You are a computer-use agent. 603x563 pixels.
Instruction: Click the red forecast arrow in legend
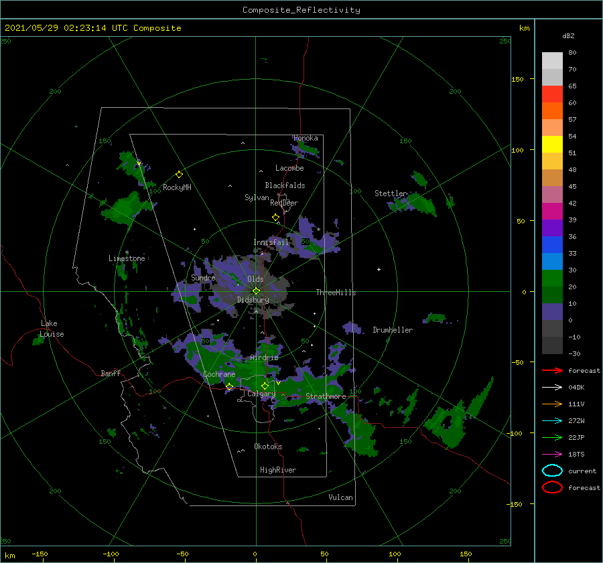[x=552, y=370]
